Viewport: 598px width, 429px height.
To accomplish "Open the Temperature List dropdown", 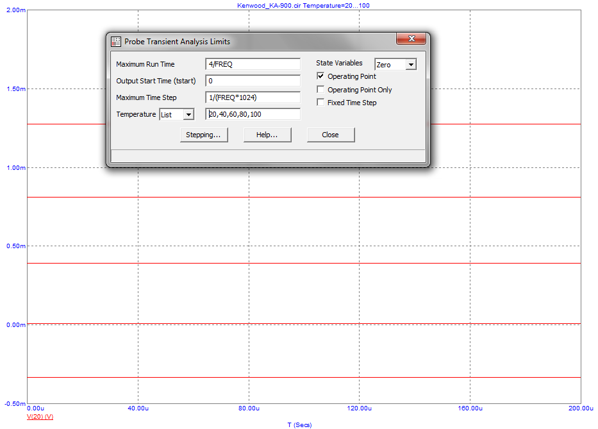I will pos(188,115).
